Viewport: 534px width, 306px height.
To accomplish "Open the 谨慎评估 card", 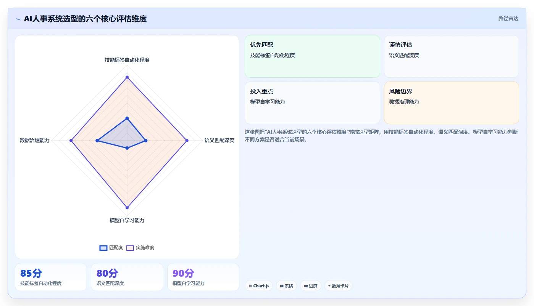I will click(x=451, y=56).
